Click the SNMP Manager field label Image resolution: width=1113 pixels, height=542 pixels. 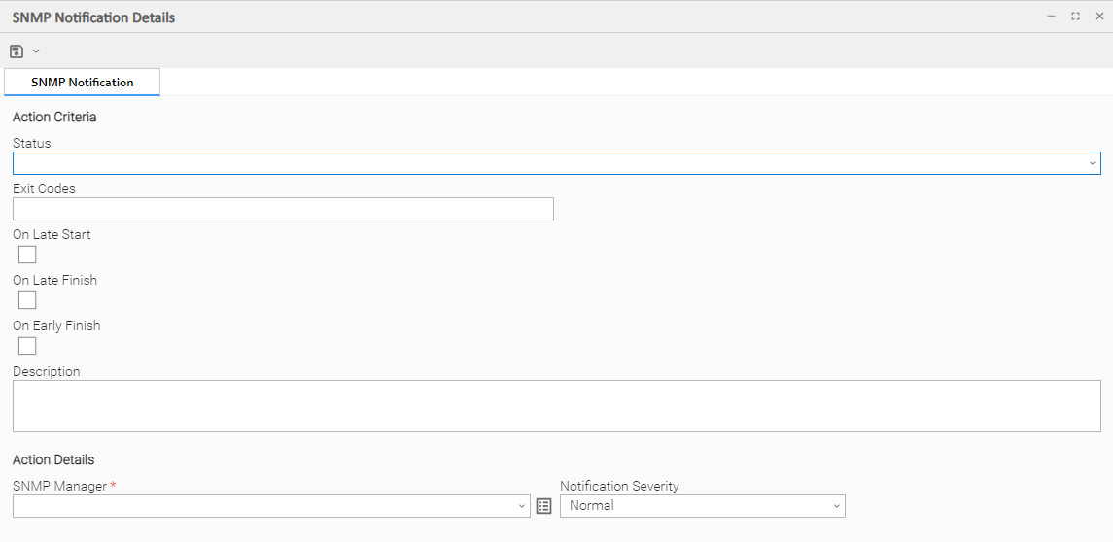point(59,486)
